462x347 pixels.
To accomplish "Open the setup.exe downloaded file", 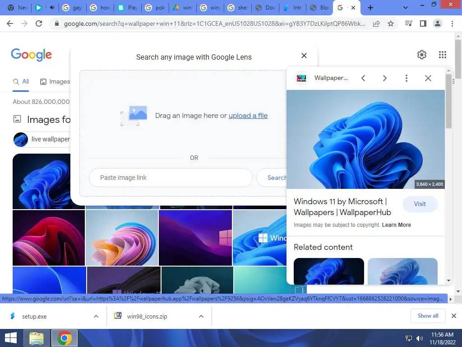I will click(x=34, y=316).
